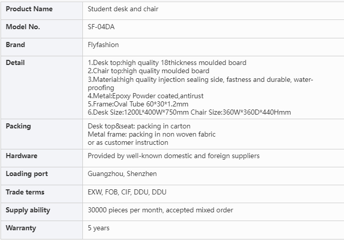
Task: Click the "Product Name" row label
Action: click(29, 9)
